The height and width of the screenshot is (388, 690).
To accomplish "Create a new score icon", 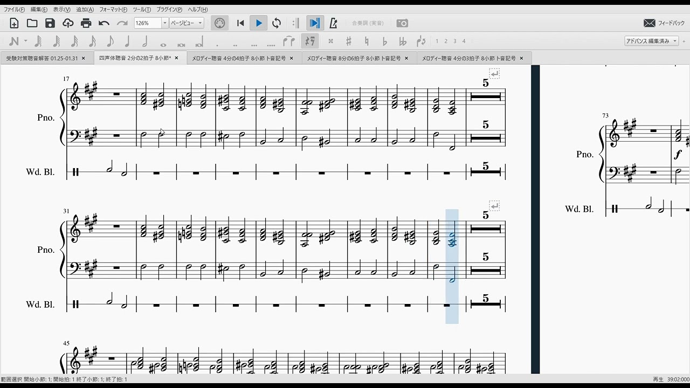I will pos(15,23).
